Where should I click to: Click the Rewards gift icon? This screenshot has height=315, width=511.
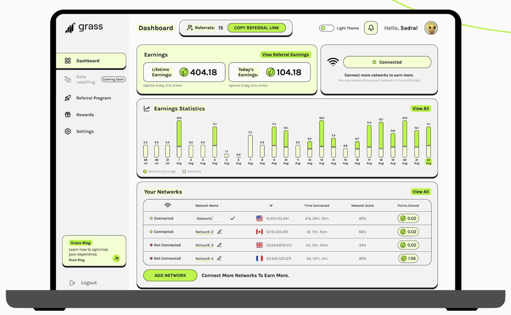coord(68,115)
